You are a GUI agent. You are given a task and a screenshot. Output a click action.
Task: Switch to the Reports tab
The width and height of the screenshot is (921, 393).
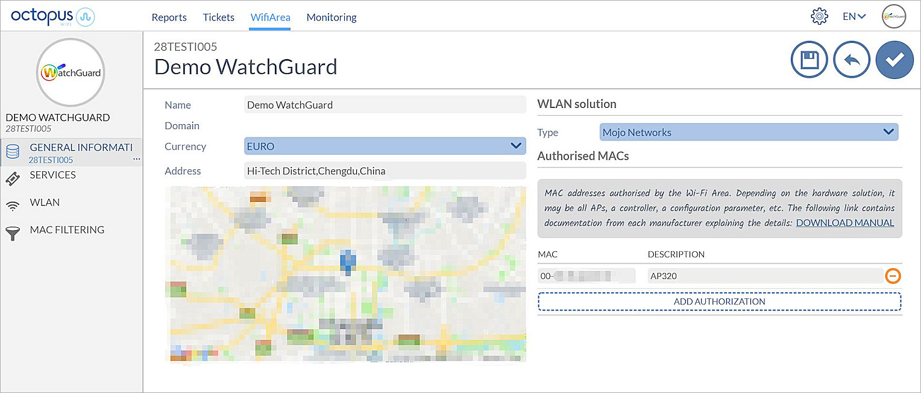click(x=169, y=17)
